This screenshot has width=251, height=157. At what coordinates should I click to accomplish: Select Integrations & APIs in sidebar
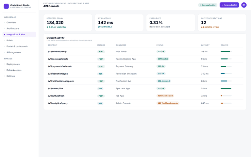coord(19,34)
